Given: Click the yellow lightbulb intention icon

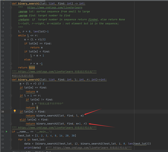Looking at the screenshot, I should 15,111.
